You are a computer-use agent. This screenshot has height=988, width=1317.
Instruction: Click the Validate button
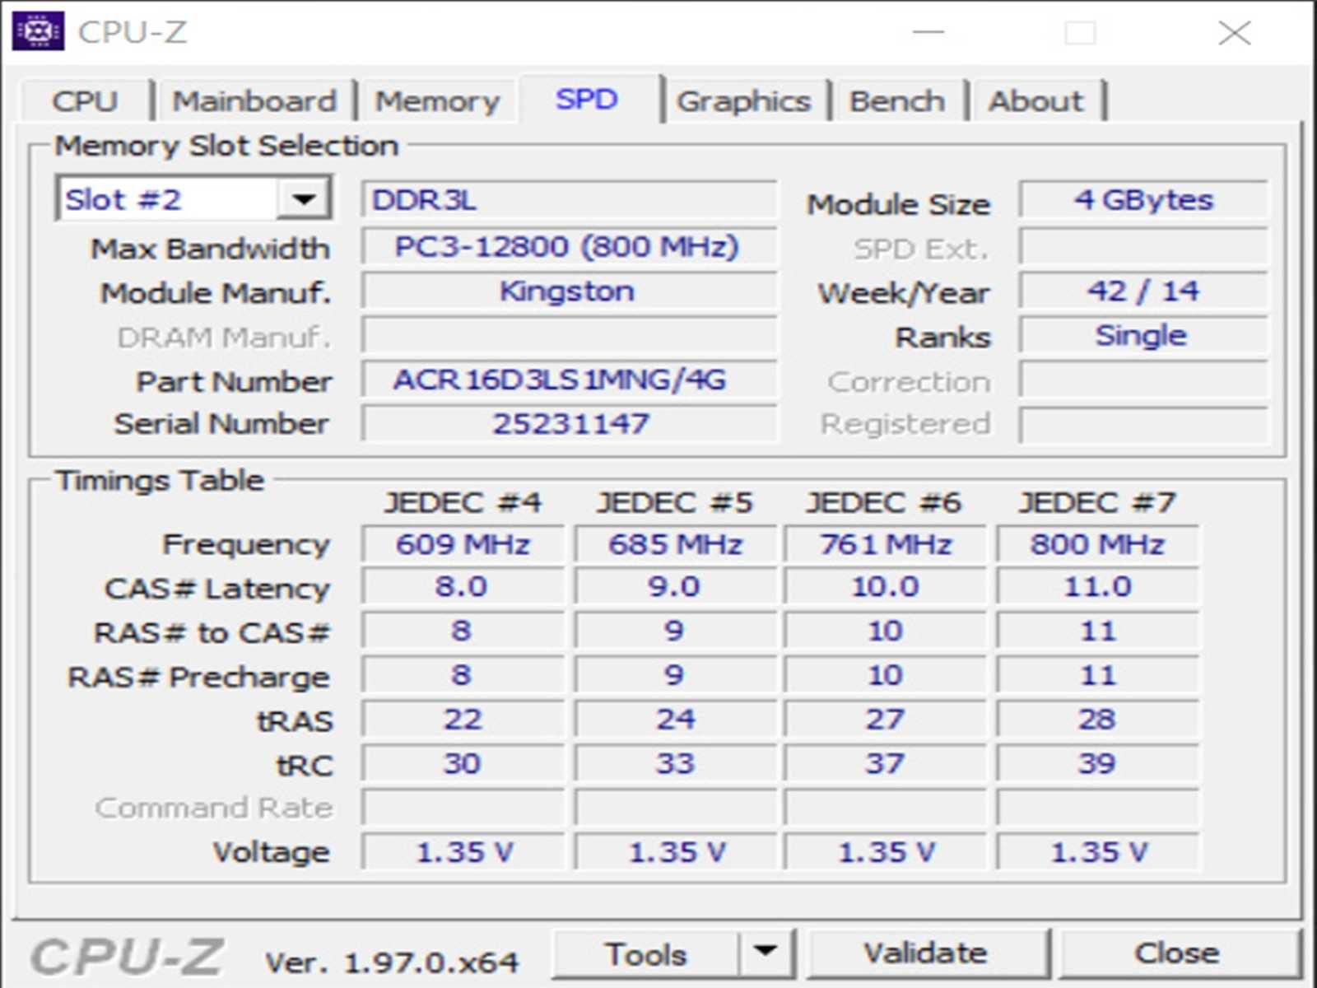[x=927, y=953]
